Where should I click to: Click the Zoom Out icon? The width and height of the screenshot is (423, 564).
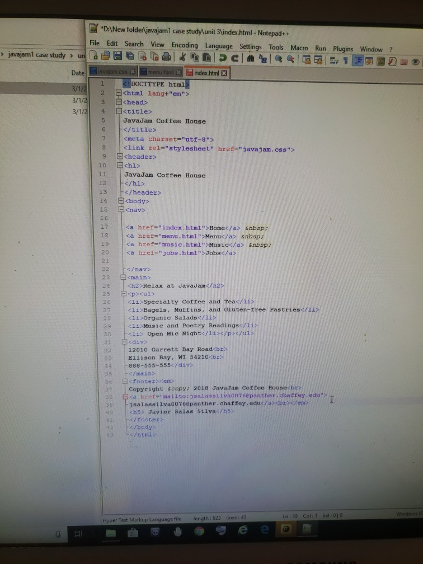[290, 59]
